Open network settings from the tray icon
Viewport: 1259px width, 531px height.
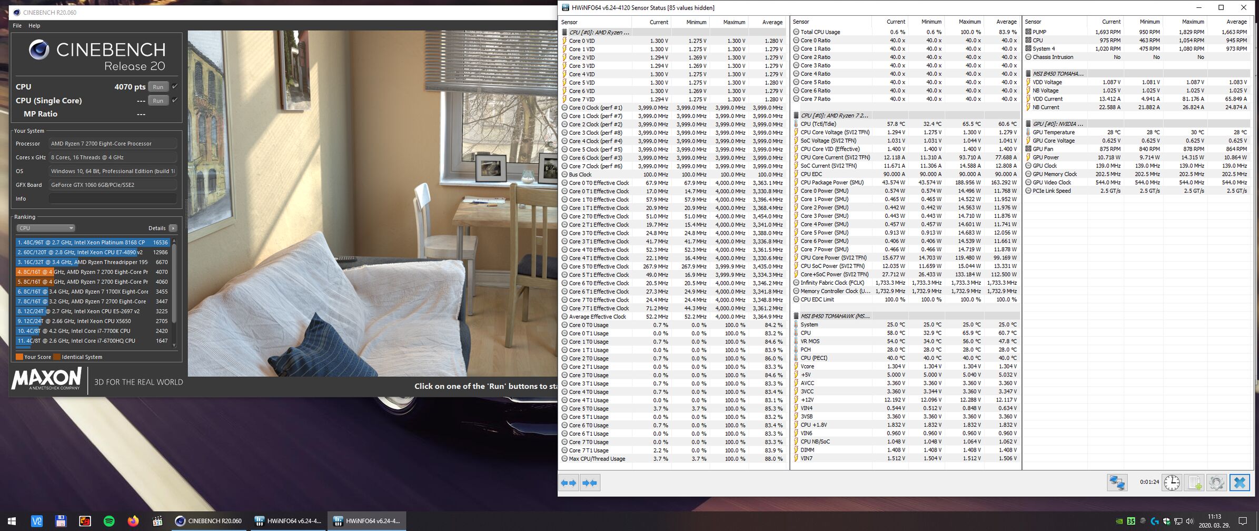pos(1178,521)
